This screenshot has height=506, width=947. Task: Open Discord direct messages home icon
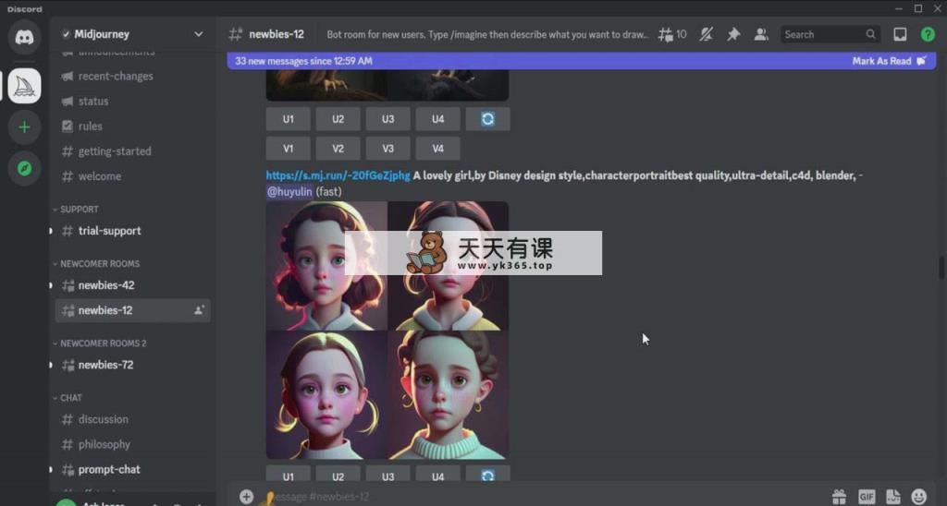coord(24,37)
